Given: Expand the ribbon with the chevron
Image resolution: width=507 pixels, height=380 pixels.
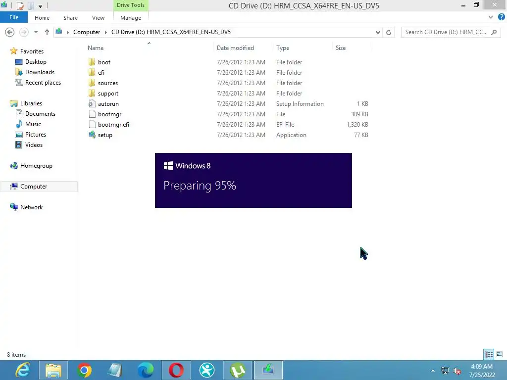Looking at the screenshot, I should (x=491, y=17).
